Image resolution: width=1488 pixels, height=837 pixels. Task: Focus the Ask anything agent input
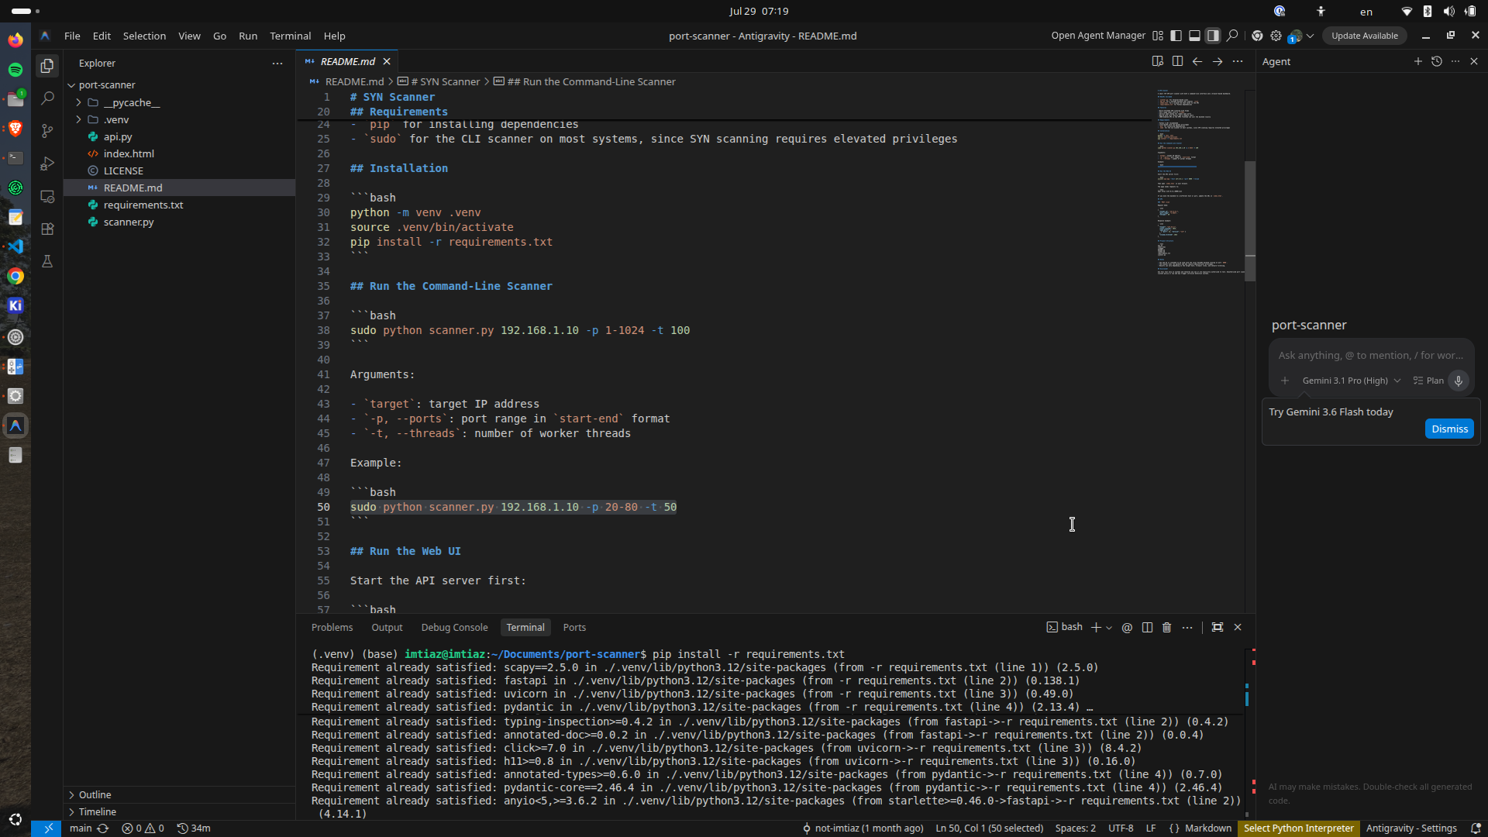tap(1370, 355)
